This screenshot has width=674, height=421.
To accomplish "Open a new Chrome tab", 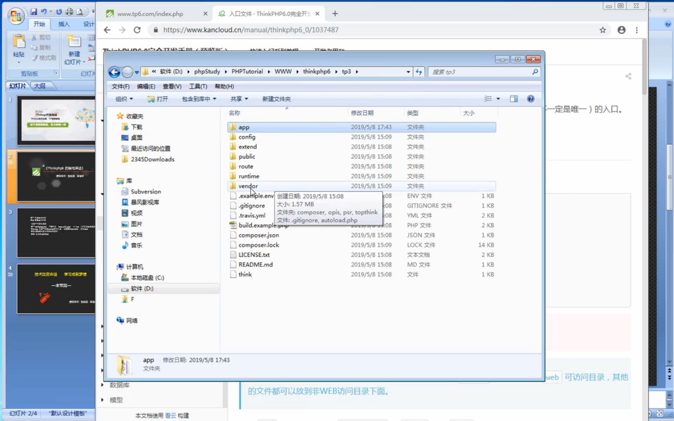I will (x=335, y=14).
